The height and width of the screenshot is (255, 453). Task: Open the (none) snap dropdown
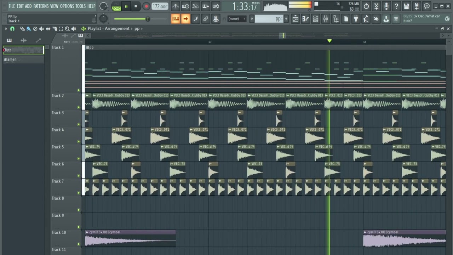(236, 19)
